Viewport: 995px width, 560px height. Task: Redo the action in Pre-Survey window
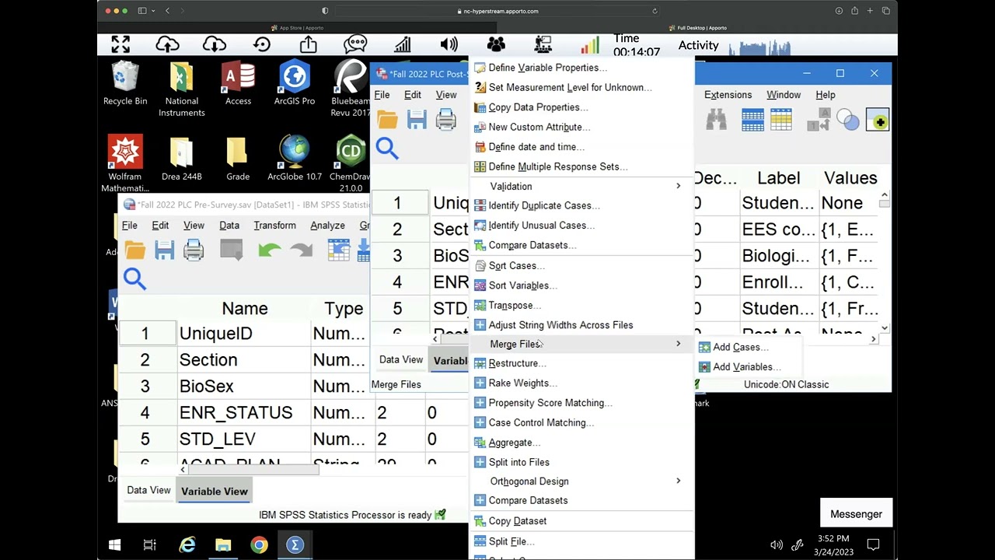pyautogui.click(x=301, y=250)
